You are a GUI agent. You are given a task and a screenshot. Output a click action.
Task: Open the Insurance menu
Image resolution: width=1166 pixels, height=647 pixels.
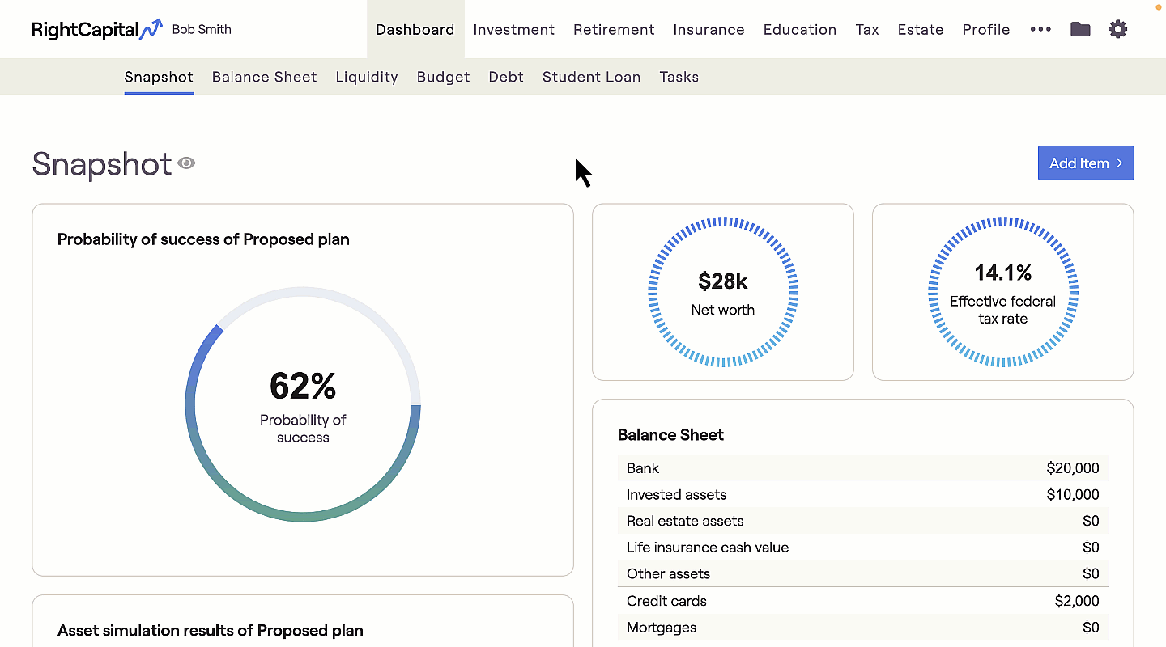pyautogui.click(x=709, y=30)
